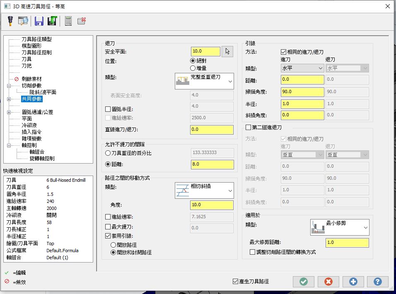
Task: Open help with the question mark button
Action: click(377, 282)
